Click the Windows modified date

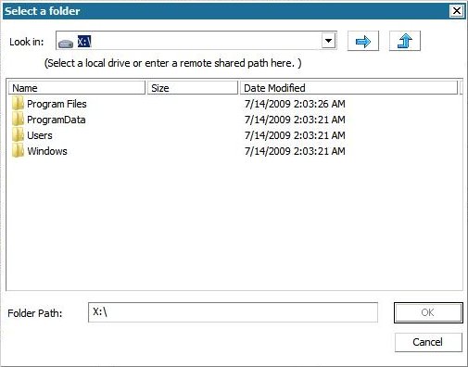tap(295, 151)
